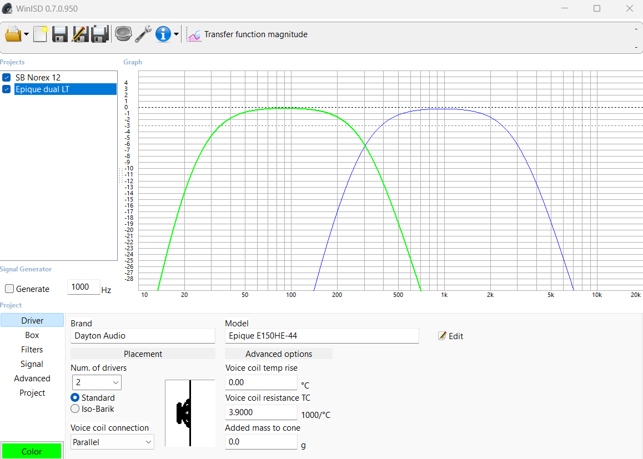Click the Brand field Dayton Audio
Viewport: 643px width, 459px height.
coord(143,336)
